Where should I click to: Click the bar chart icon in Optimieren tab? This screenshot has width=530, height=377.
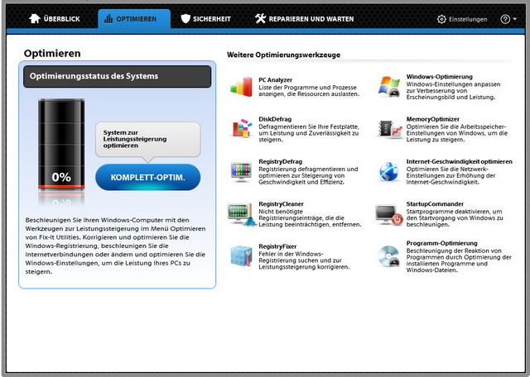click(x=108, y=19)
